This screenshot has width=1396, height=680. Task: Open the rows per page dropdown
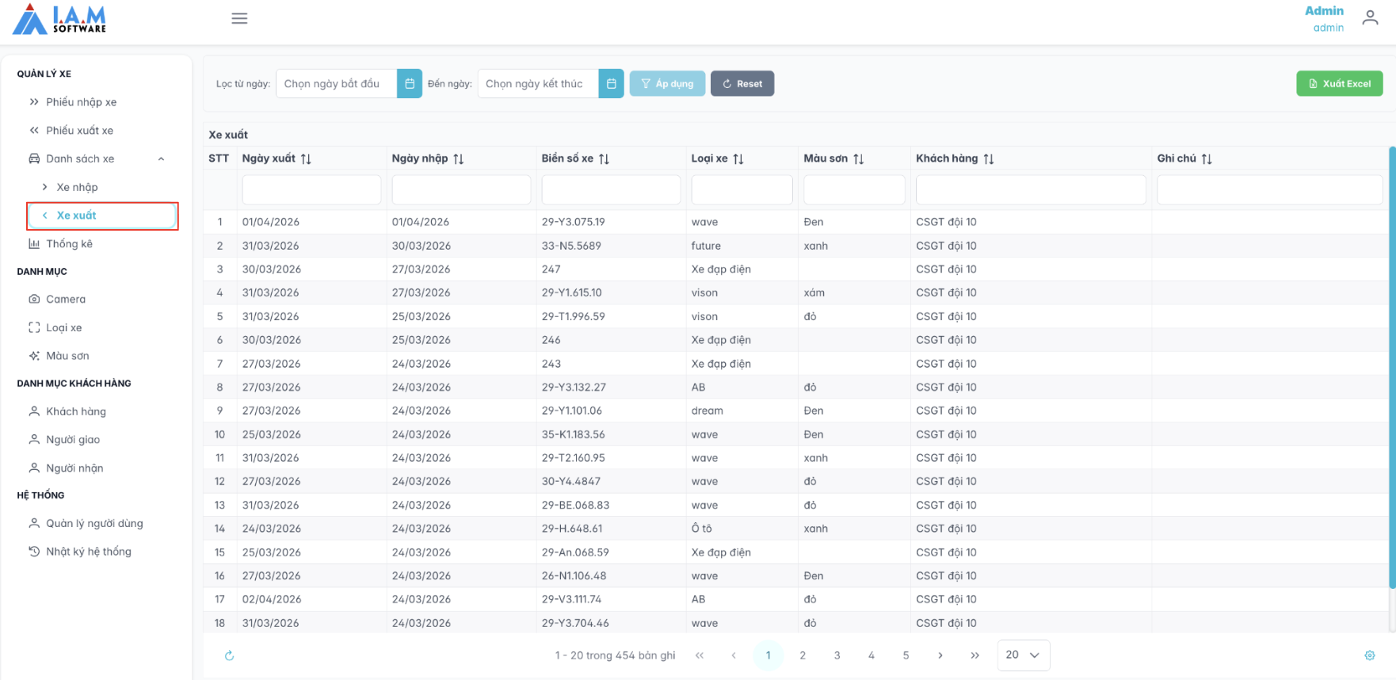click(1023, 655)
